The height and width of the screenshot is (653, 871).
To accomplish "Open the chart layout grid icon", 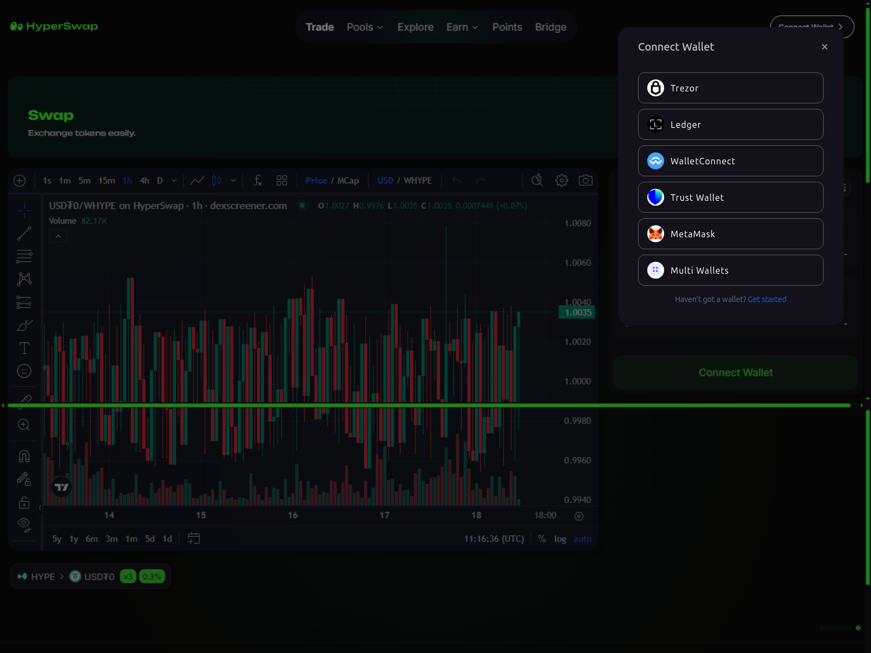I will click(282, 181).
